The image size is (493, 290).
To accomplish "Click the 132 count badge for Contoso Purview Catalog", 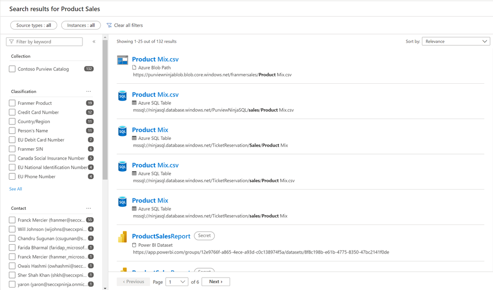I will (89, 69).
